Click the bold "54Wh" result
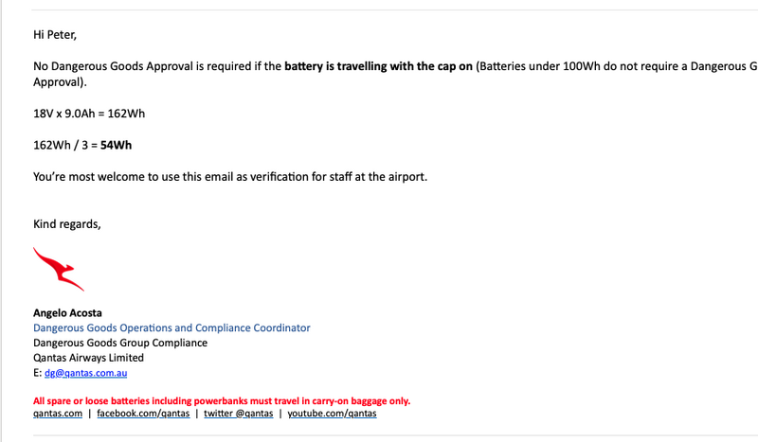This screenshot has height=442, width=758. 116,145
